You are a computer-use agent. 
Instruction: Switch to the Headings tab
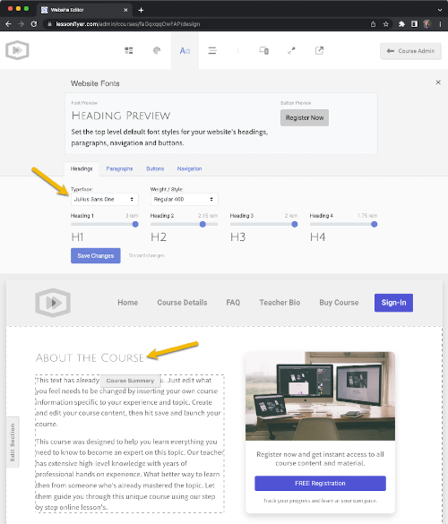(x=82, y=168)
